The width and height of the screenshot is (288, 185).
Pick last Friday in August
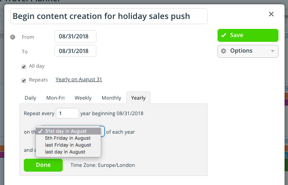[x=68, y=145]
